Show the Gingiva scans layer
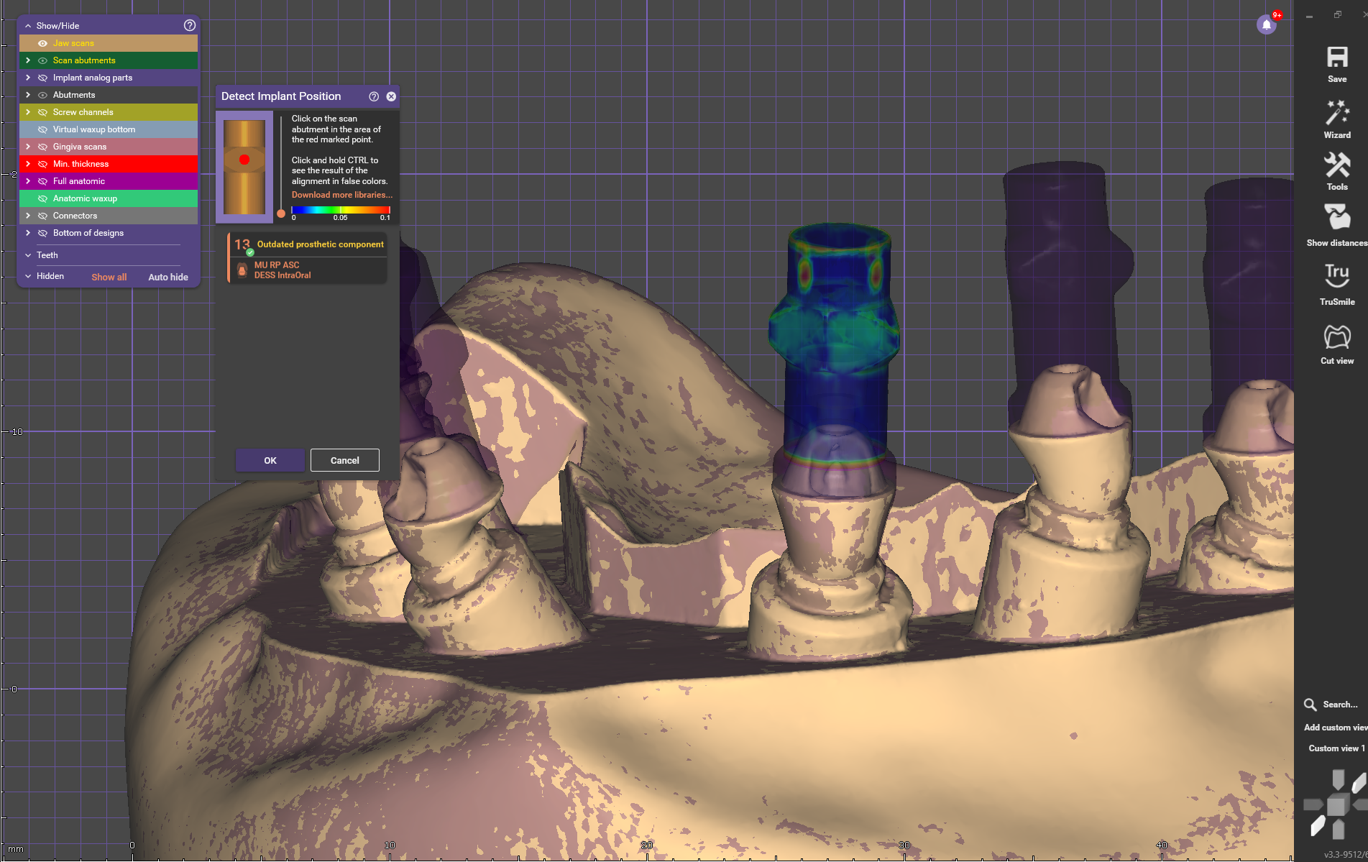Viewport: 1368px width, 862px height. click(x=42, y=147)
